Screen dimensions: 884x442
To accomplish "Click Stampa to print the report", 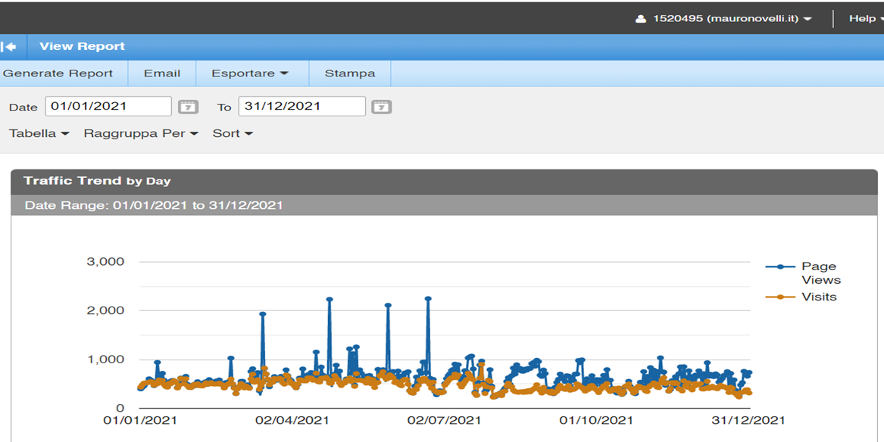I will pos(350,73).
